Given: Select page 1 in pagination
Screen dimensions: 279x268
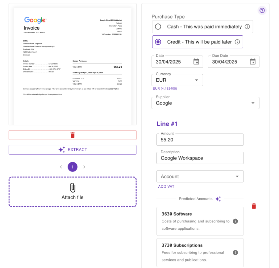Looking at the screenshot, I should 73,167.
